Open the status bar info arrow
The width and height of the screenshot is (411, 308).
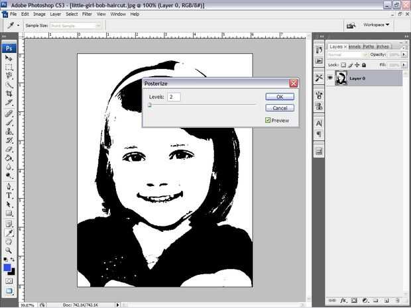(x=118, y=305)
